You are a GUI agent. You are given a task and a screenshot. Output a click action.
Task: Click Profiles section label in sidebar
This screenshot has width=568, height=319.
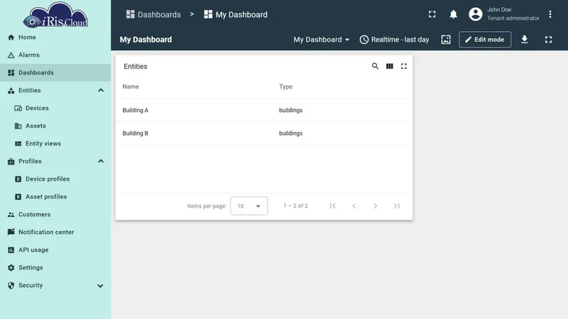30,162
